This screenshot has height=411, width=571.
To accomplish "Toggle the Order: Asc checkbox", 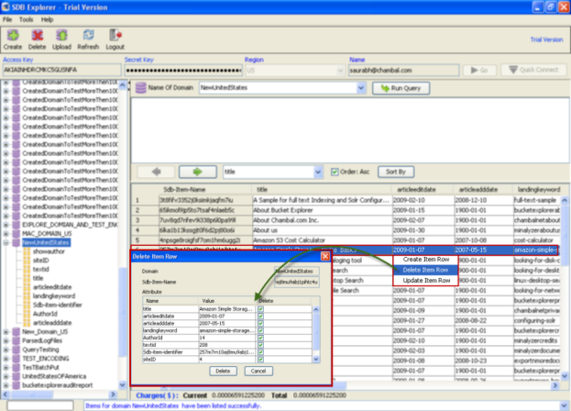I will pyautogui.click(x=335, y=172).
